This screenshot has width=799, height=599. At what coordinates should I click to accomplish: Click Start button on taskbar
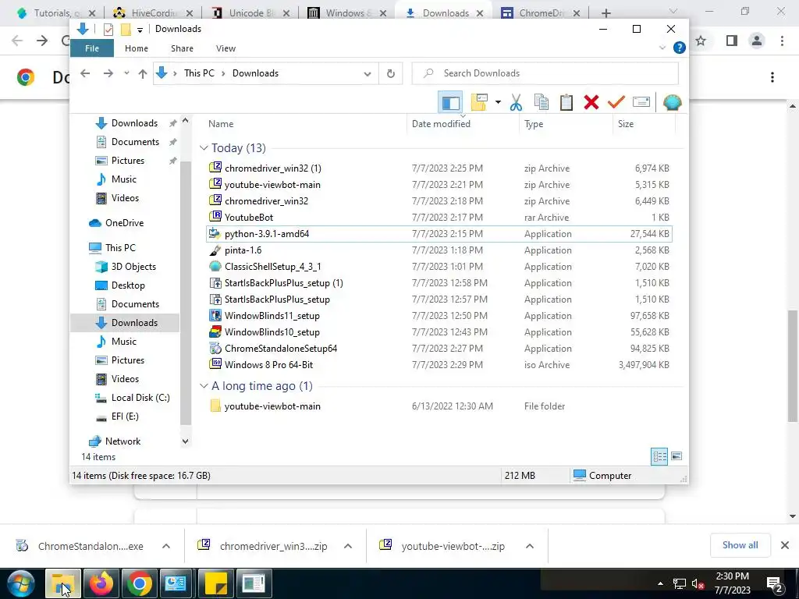tap(21, 583)
